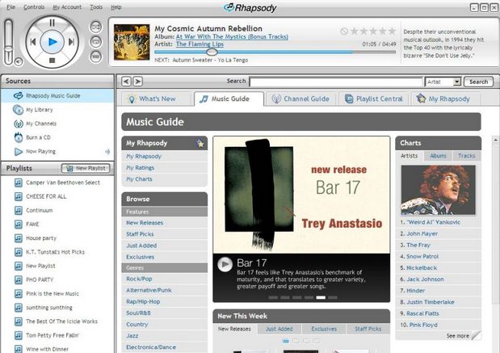
Task: Open My Channels in Sources
Action: click(57, 124)
